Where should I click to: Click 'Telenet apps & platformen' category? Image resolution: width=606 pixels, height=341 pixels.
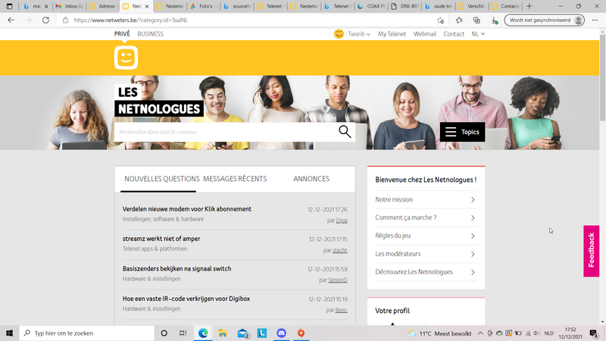click(x=155, y=249)
